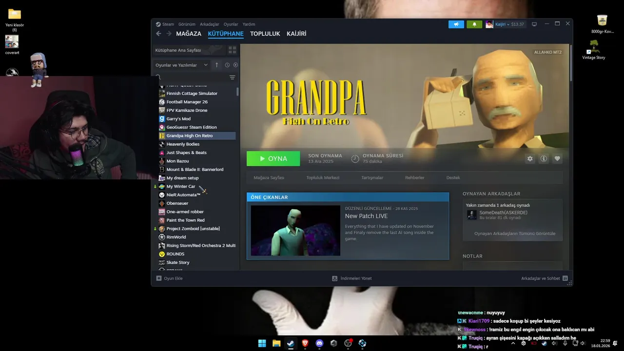The image size is (624, 351).
Task: Open the Mağaza Sayfası link
Action: (x=269, y=177)
